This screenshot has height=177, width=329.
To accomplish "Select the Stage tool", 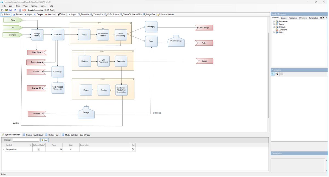I will [72, 14].
